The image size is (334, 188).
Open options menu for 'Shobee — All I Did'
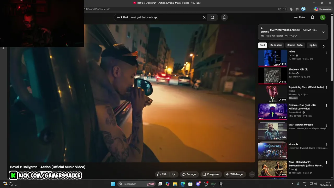coord(326,70)
